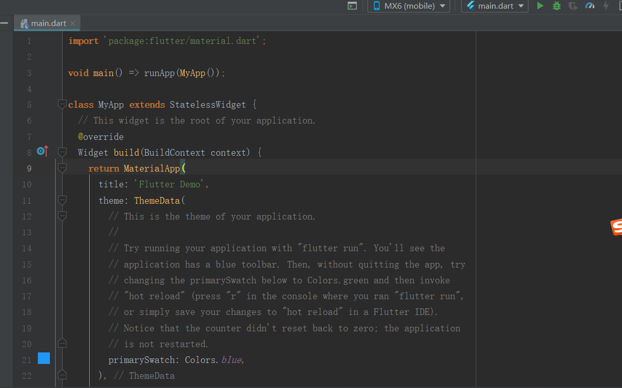622x388 pixels.
Task: Click on MaterialApp in the return statement
Action: pyautogui.click(x=151, y=168)
